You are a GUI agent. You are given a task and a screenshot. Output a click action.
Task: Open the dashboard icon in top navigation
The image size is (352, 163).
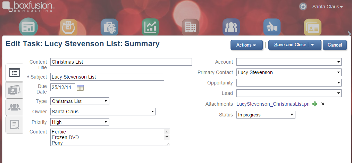(28, 27)
